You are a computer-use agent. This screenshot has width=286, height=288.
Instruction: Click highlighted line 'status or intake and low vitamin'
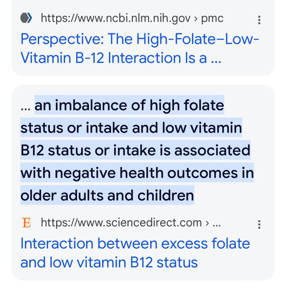tap(131, 128)
